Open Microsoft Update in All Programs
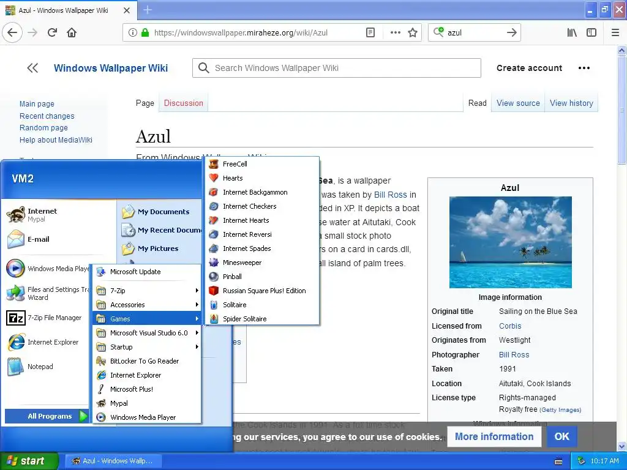 [147, 272]
